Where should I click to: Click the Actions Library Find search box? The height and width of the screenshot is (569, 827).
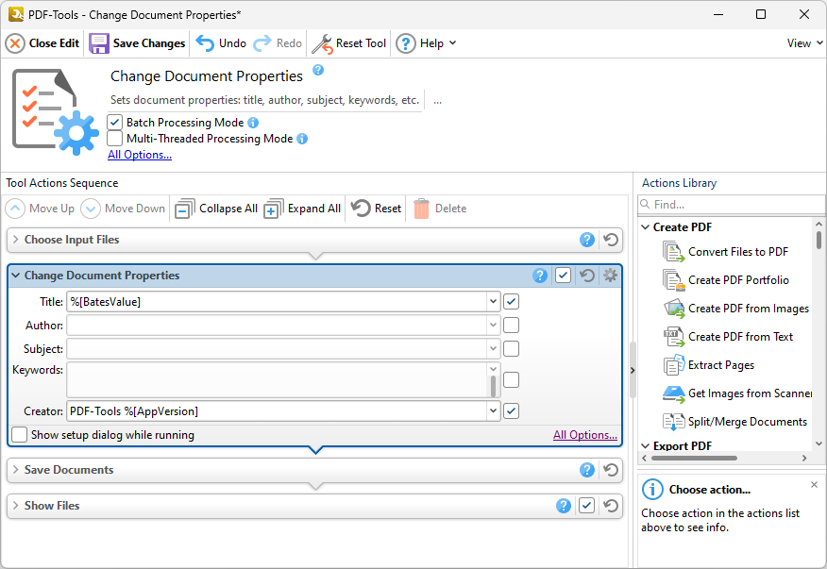coord(731,204)
